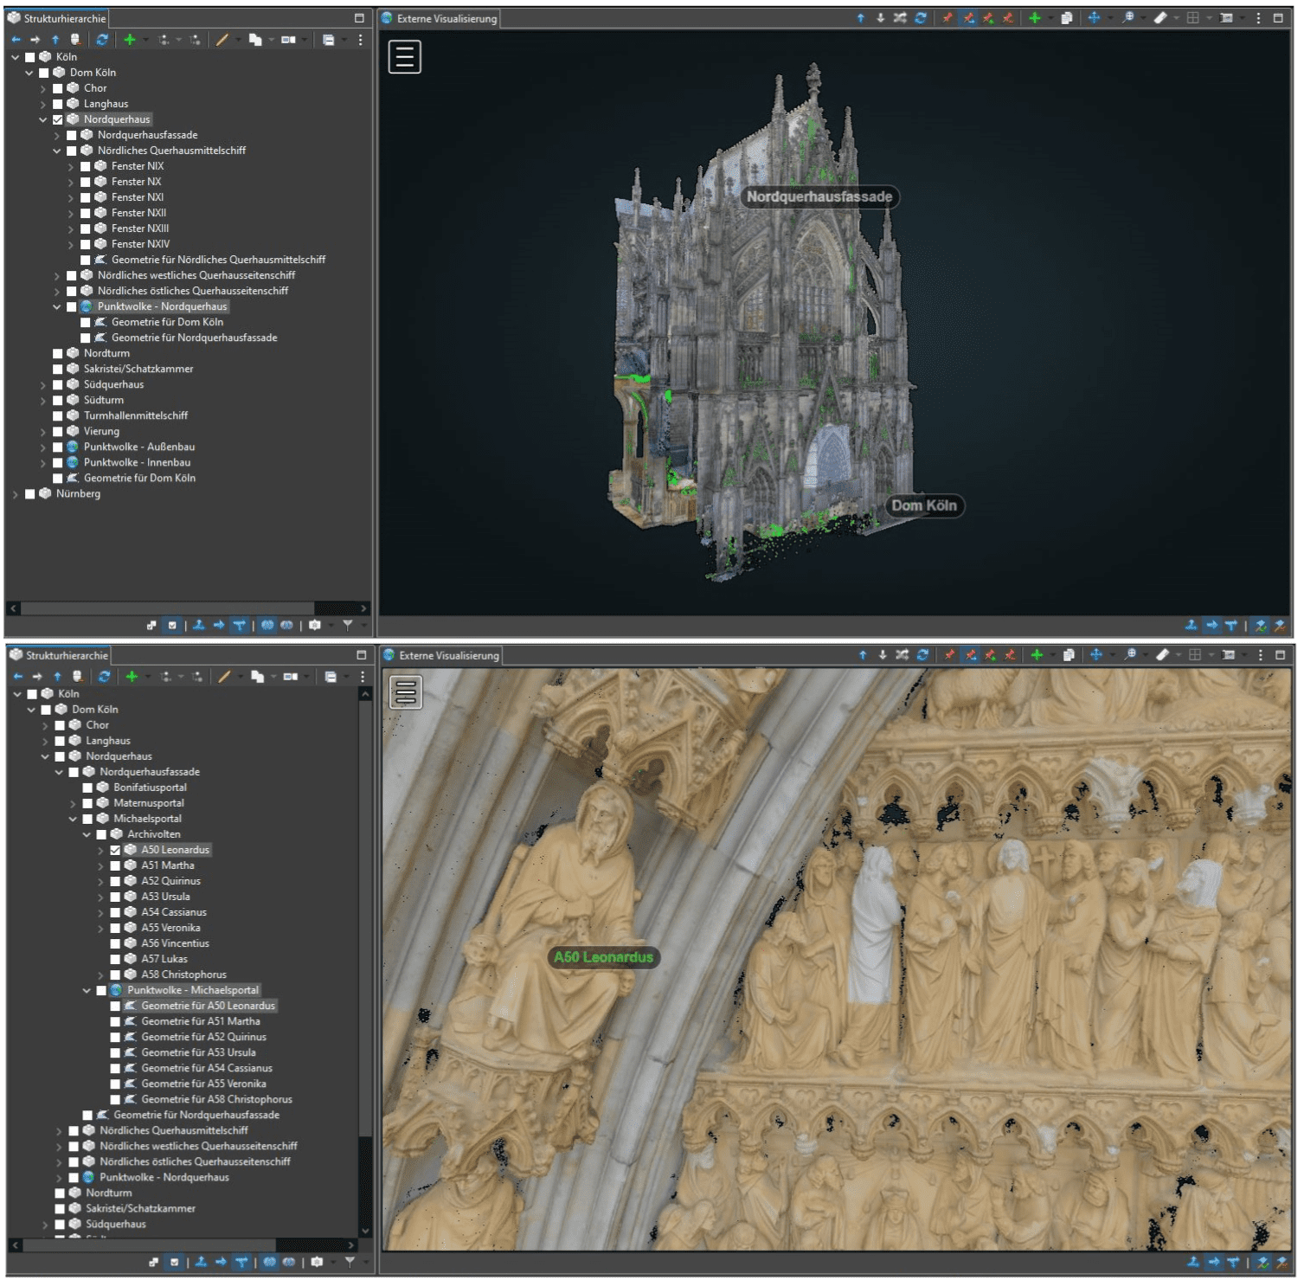Uncheck the A50 Leonardus checkbox
This screenshot has height=1280, width=1304.
point(115,850)
